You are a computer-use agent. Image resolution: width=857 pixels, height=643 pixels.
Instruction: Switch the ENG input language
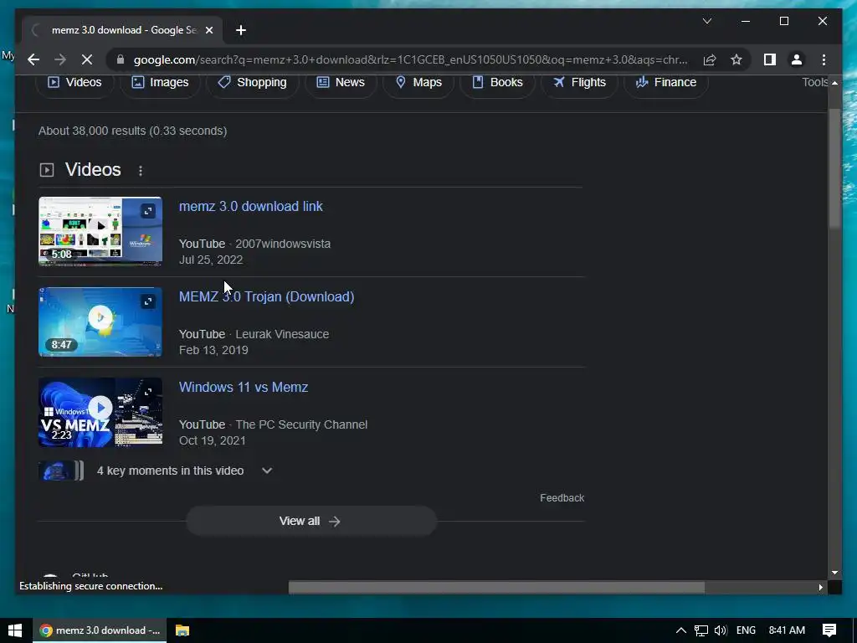pyautogui.click(x=746, y=630)
